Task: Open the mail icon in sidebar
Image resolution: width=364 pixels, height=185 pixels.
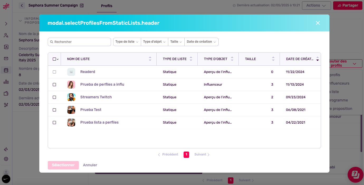Action: coord(6,59)
